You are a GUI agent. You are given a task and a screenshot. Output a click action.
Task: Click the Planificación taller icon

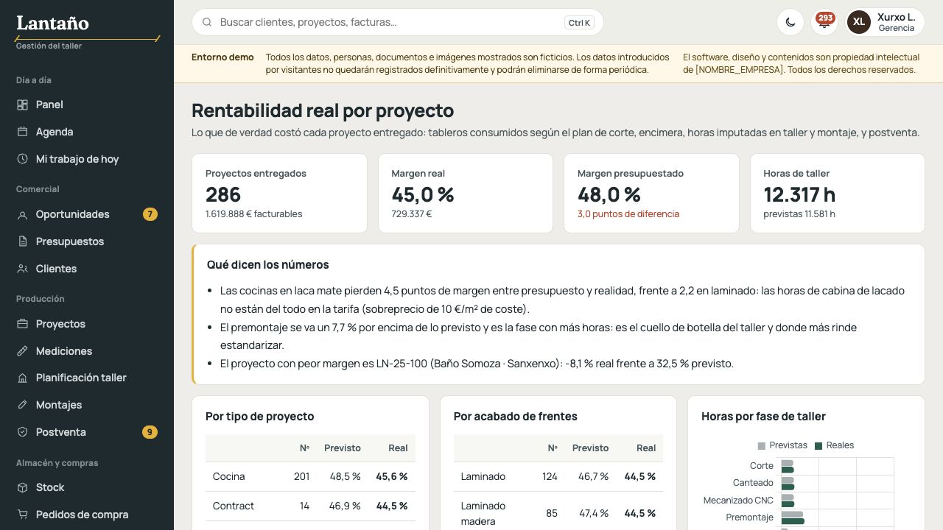pyautogui.click(x=22, y=378)
